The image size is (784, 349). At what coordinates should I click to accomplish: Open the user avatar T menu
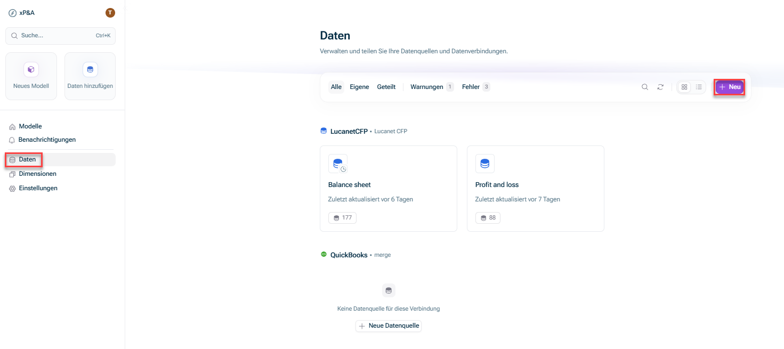click(x=110, y=13)
